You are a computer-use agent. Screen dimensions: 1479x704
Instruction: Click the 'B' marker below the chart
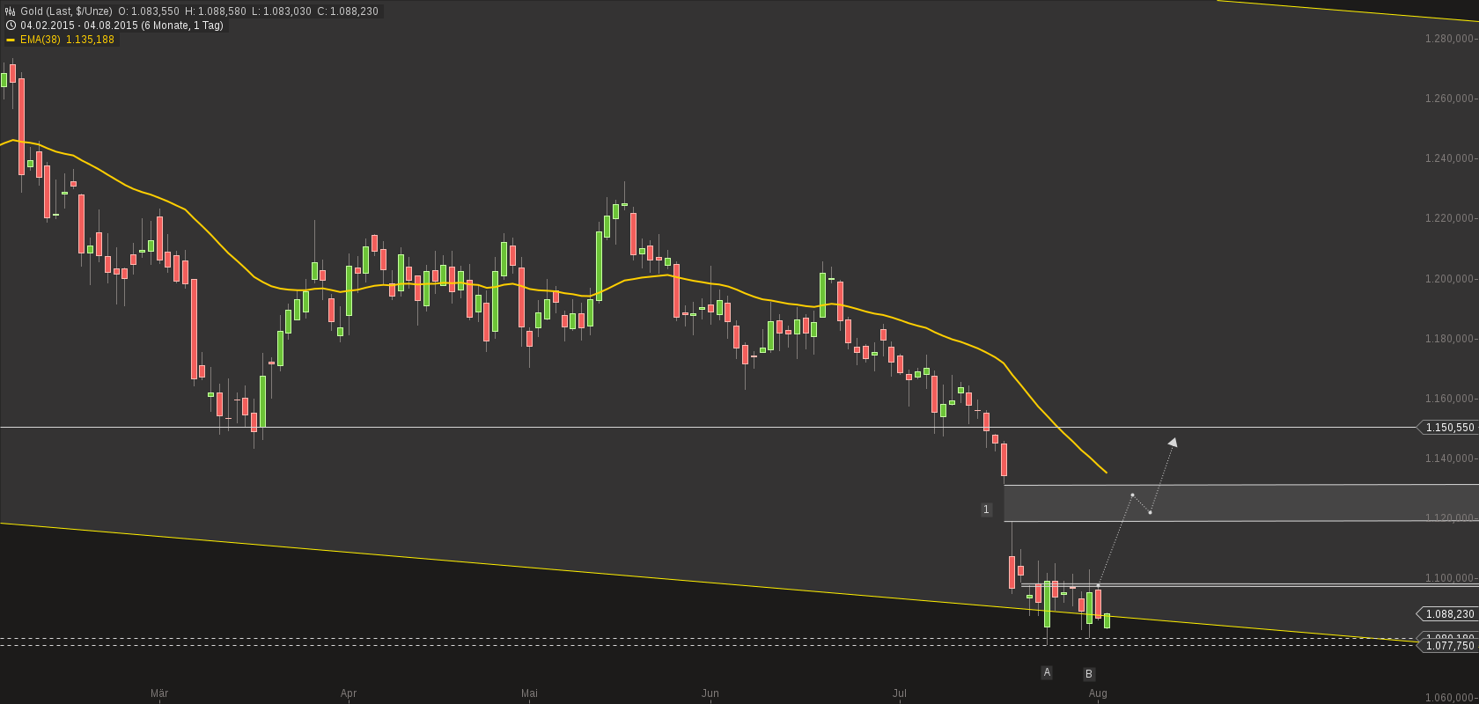point(1089,674)
